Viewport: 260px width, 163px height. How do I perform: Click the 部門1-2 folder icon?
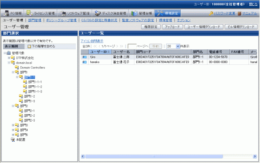pos(21,96)
